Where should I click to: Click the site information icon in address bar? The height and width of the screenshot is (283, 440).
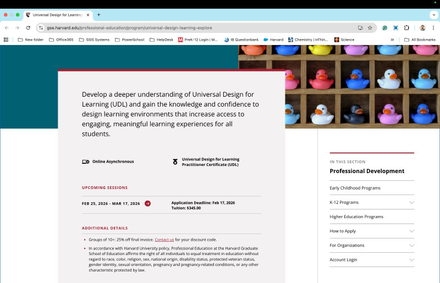pos(41,27)
